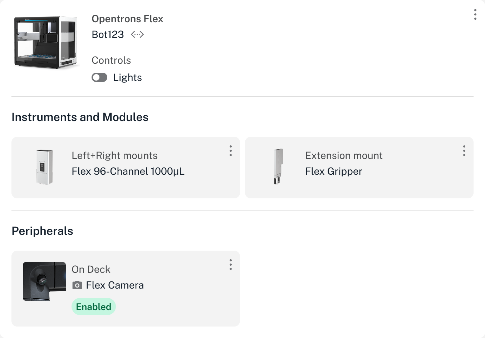Viewport: 485px width, 338px height.
Task: Select the Instruments and Modules heading
Action: pyautogui.click(x=80, y=117)
